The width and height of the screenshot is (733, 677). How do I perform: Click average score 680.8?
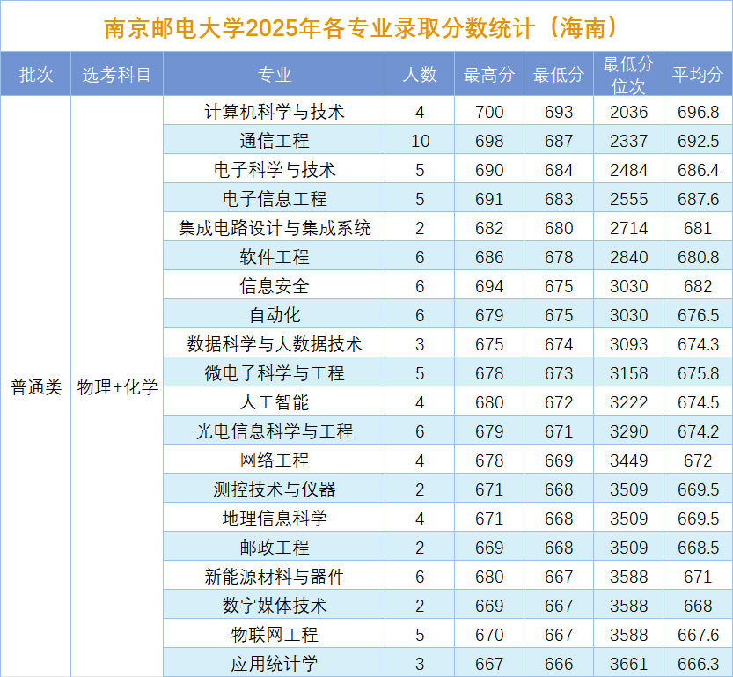[x=698, y=257]
